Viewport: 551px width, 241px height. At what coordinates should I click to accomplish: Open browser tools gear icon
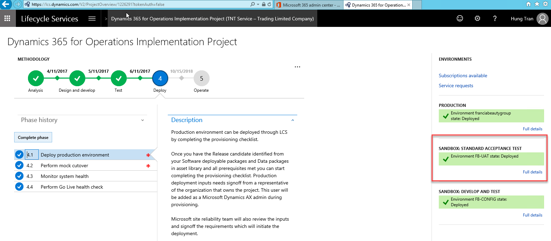pos(545,4)
